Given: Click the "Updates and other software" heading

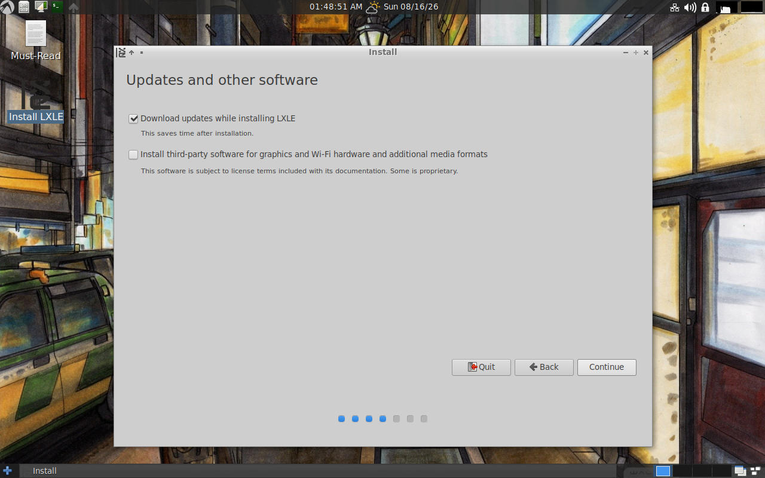Looking at the screenshot, I should click(222, 80).
